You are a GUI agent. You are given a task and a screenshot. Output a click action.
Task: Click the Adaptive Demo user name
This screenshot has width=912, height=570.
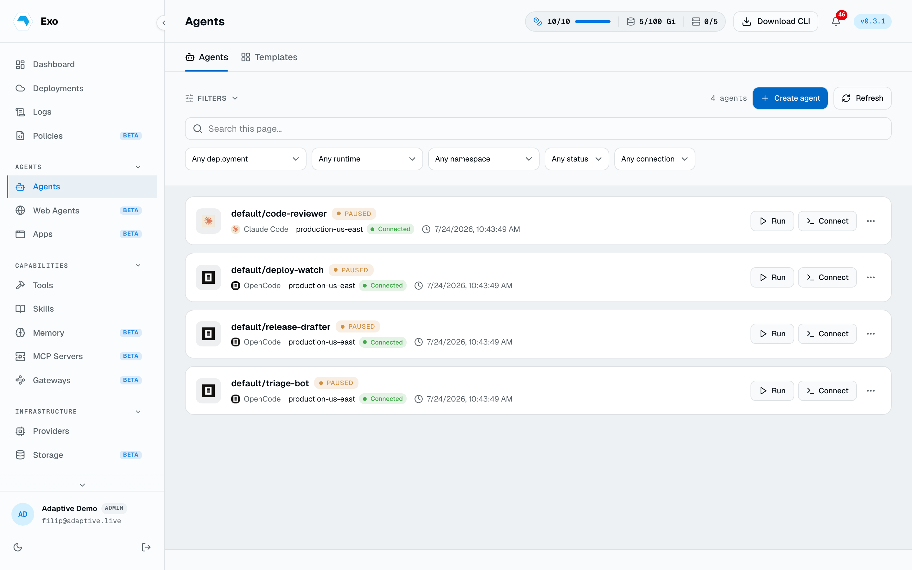click(69, 508)
